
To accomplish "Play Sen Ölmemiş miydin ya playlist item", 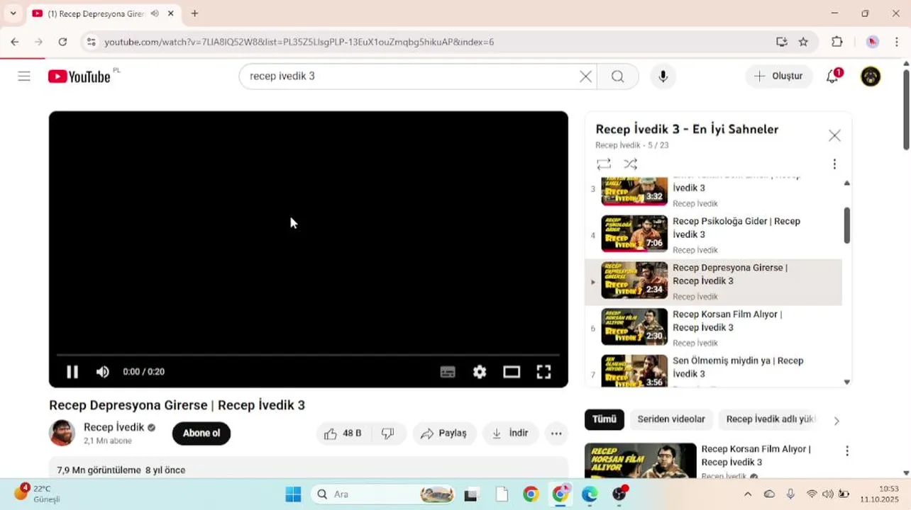I will click(714, 370).
